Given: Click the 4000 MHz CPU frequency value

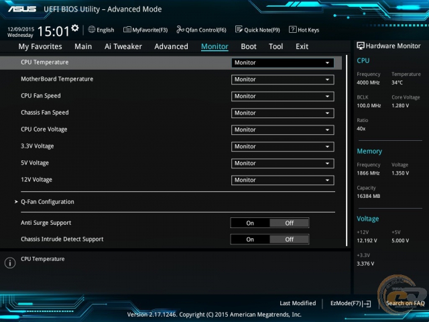Looking at the screenshot, I should (x=368, y=83).
